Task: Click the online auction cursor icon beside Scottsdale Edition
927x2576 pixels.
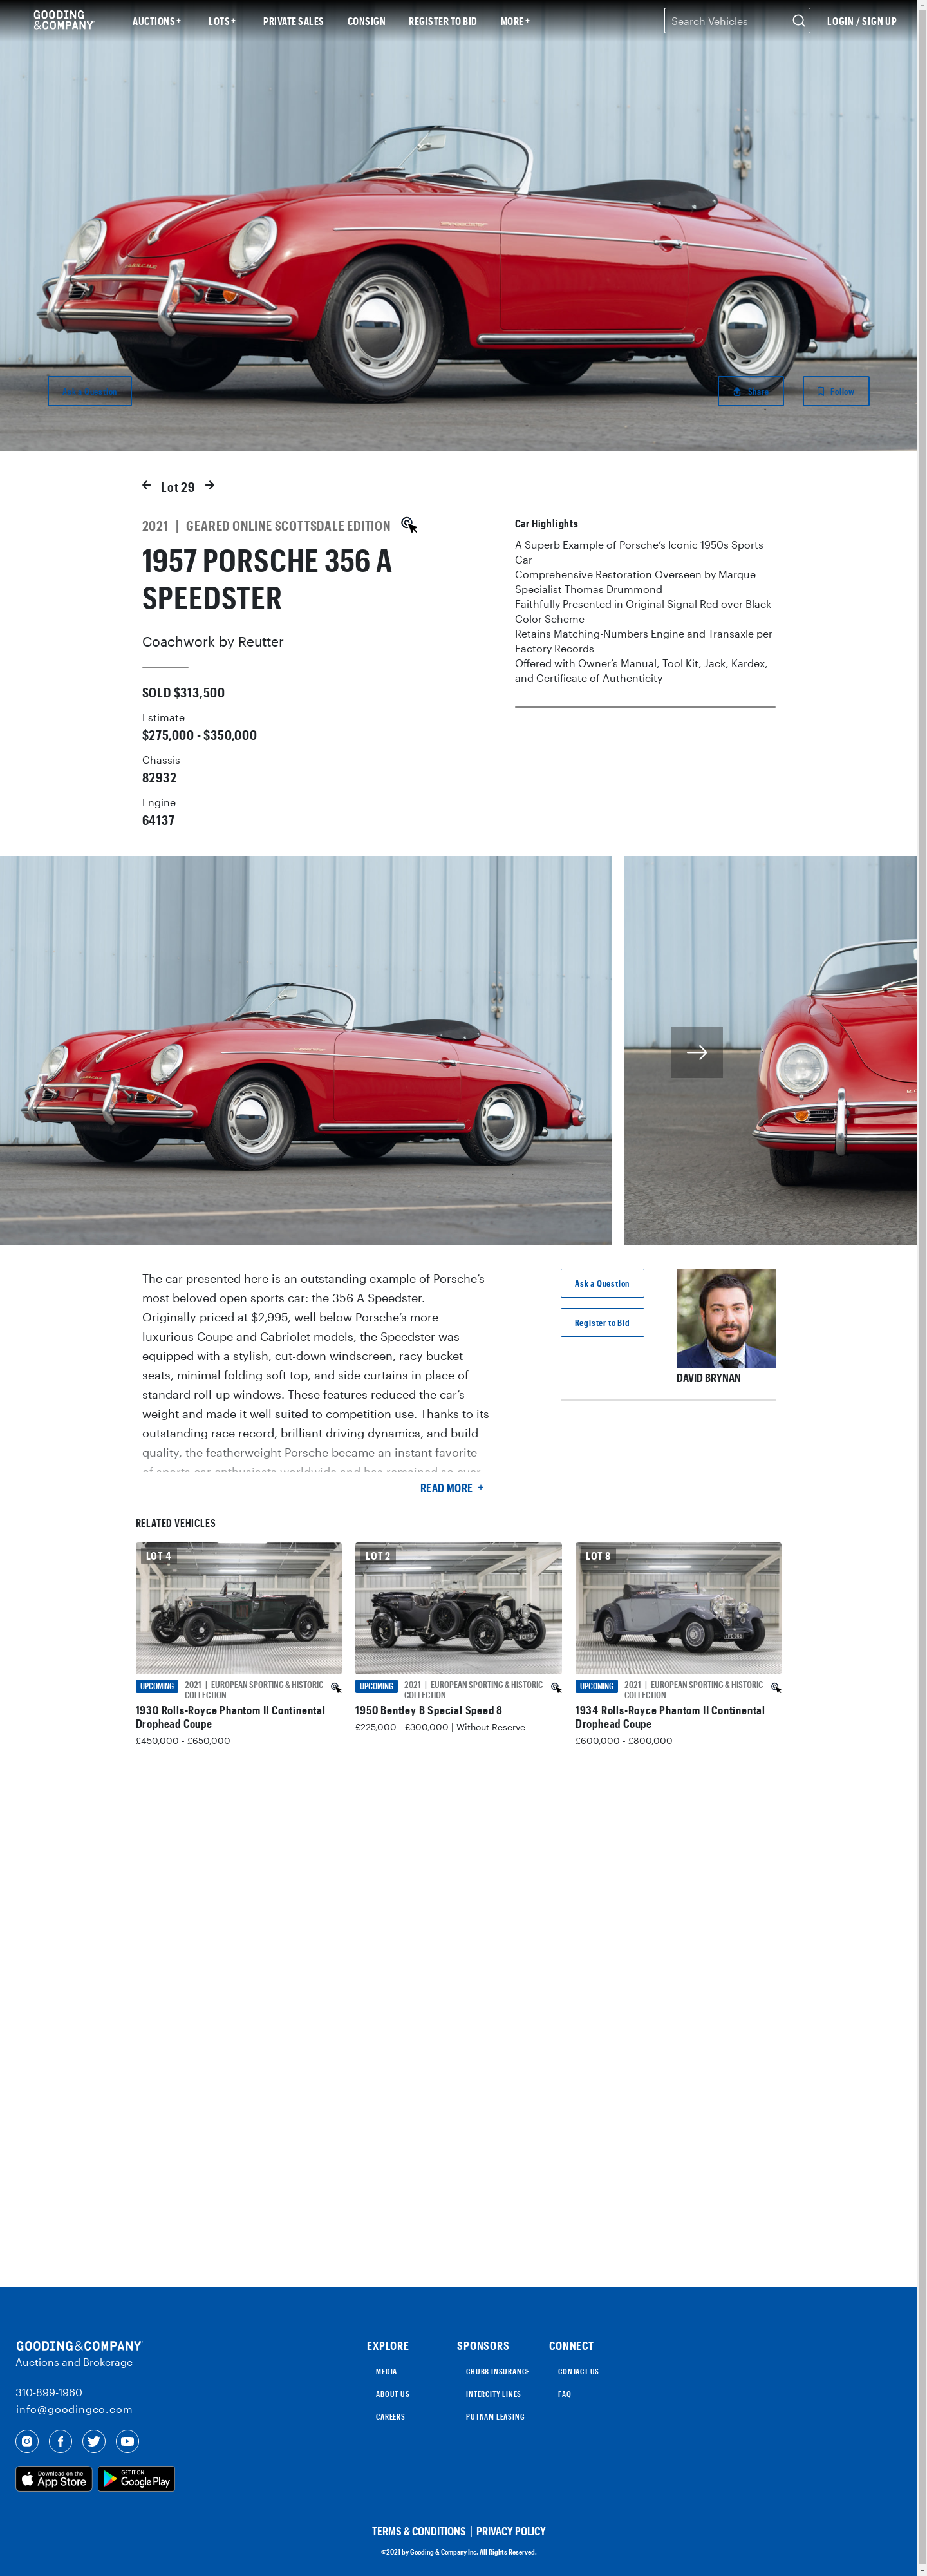Action: point(409,525)
